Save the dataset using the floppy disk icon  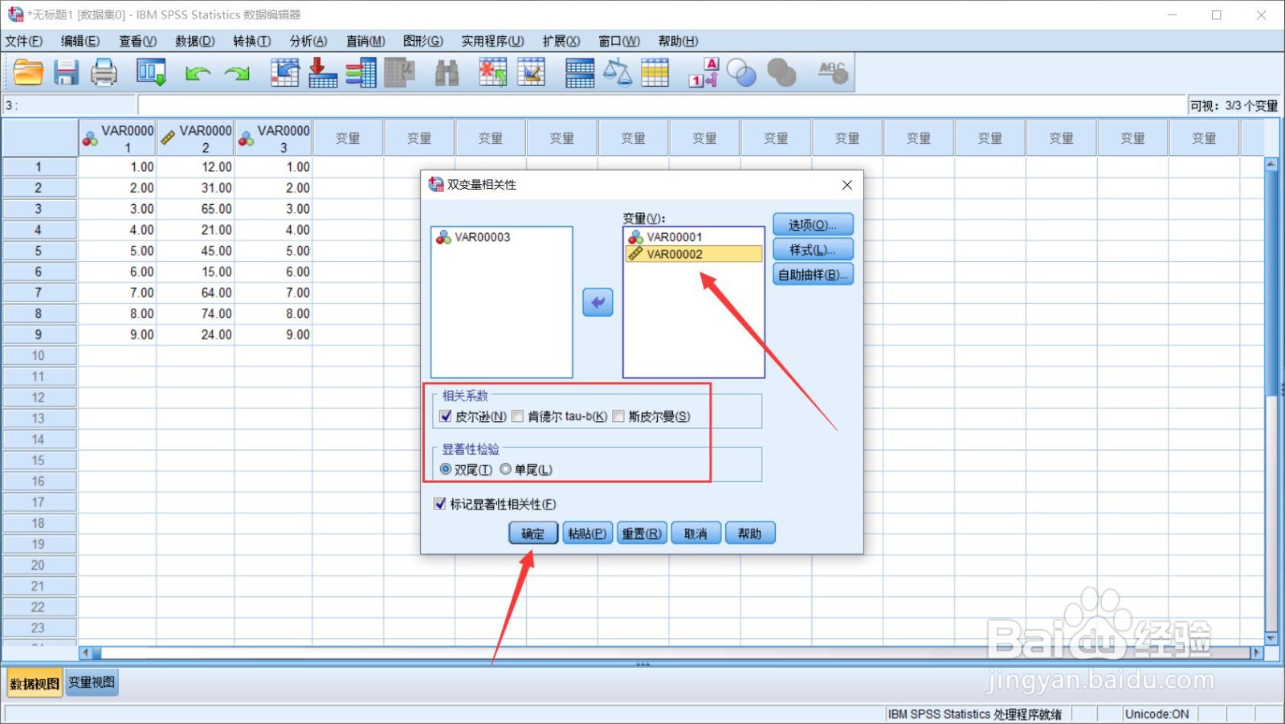(x=66, y=72)
